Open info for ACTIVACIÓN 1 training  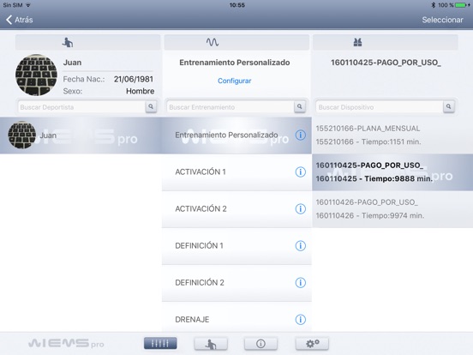click(x=300, y=172)
